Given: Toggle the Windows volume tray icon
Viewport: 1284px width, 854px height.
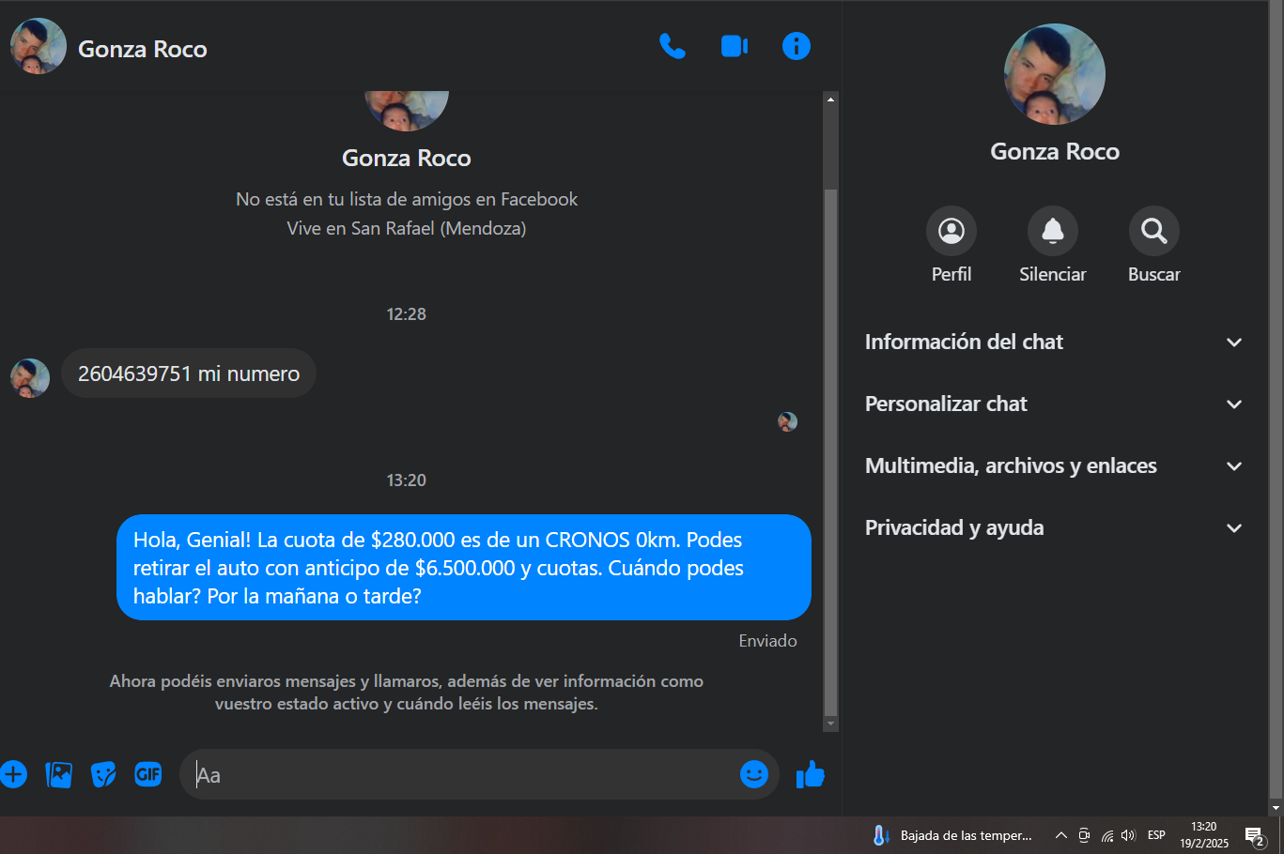Looking at the screenshot, I should (x=1128, y=835).
